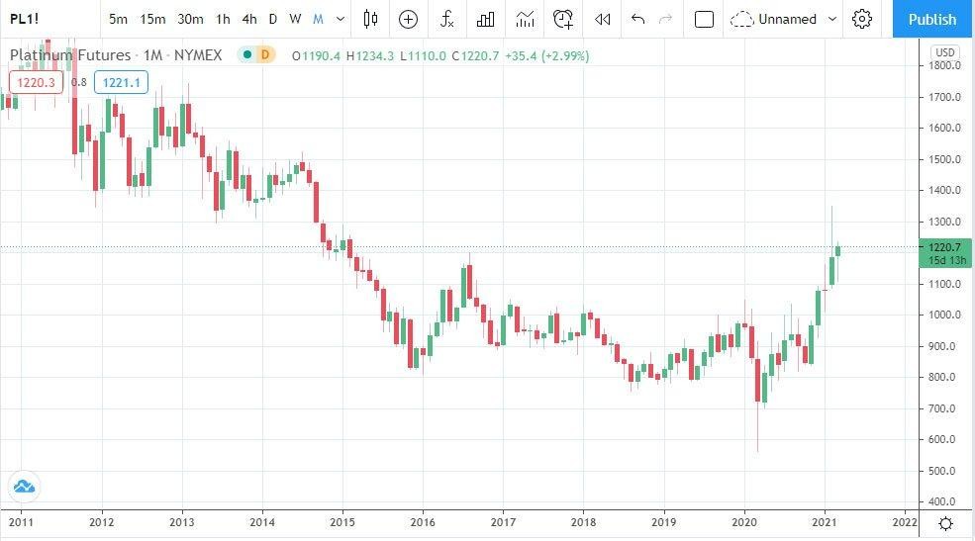Toggle the delayed data 'D' indicator badge

264,55
